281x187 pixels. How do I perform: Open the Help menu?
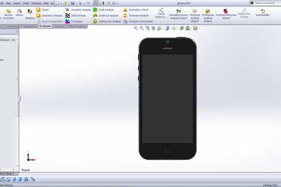pos(46,3)
